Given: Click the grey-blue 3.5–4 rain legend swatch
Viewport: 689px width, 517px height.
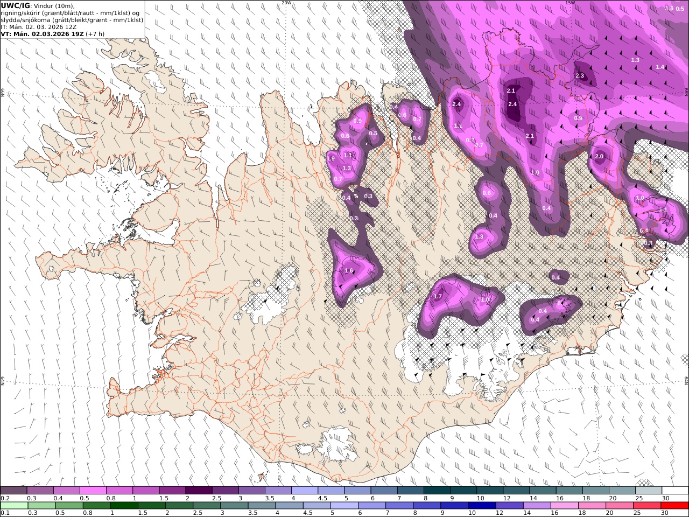Looking at the screenshot, I should coord(262,506).
